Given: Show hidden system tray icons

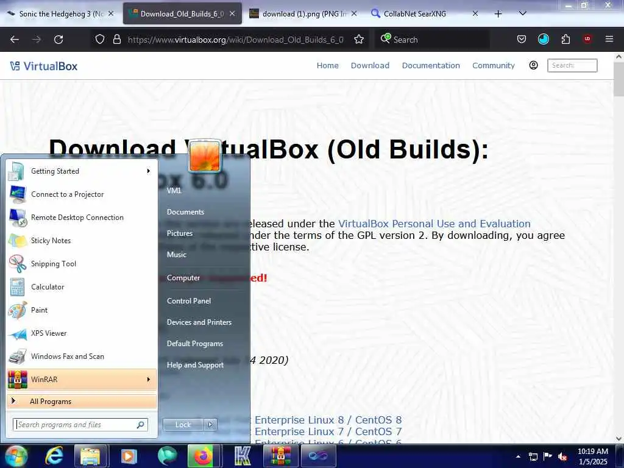Looking at the screenshot, I should (x=518, y=456).
